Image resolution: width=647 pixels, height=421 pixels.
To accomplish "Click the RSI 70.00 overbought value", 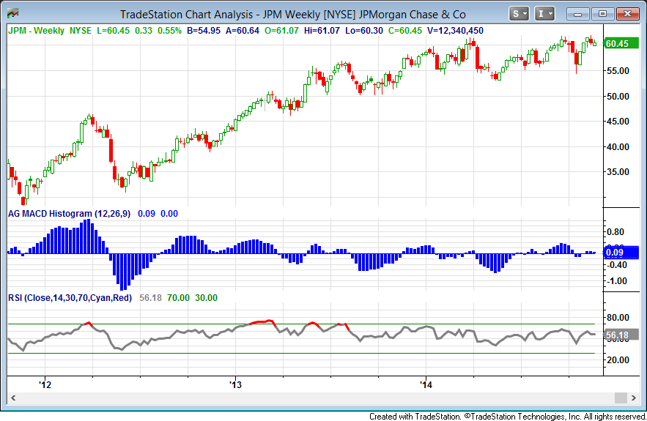I will 178,298.
